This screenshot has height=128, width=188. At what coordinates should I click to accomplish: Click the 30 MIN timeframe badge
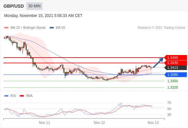tap(34, 6)
